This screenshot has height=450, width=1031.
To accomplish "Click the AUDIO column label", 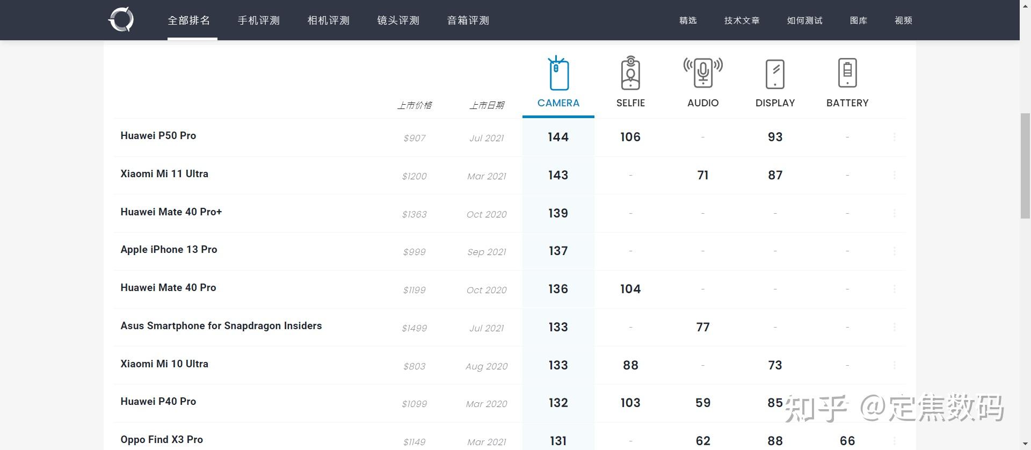I will tap(703, 103).
